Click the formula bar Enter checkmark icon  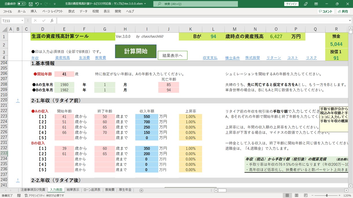point(44,21)
